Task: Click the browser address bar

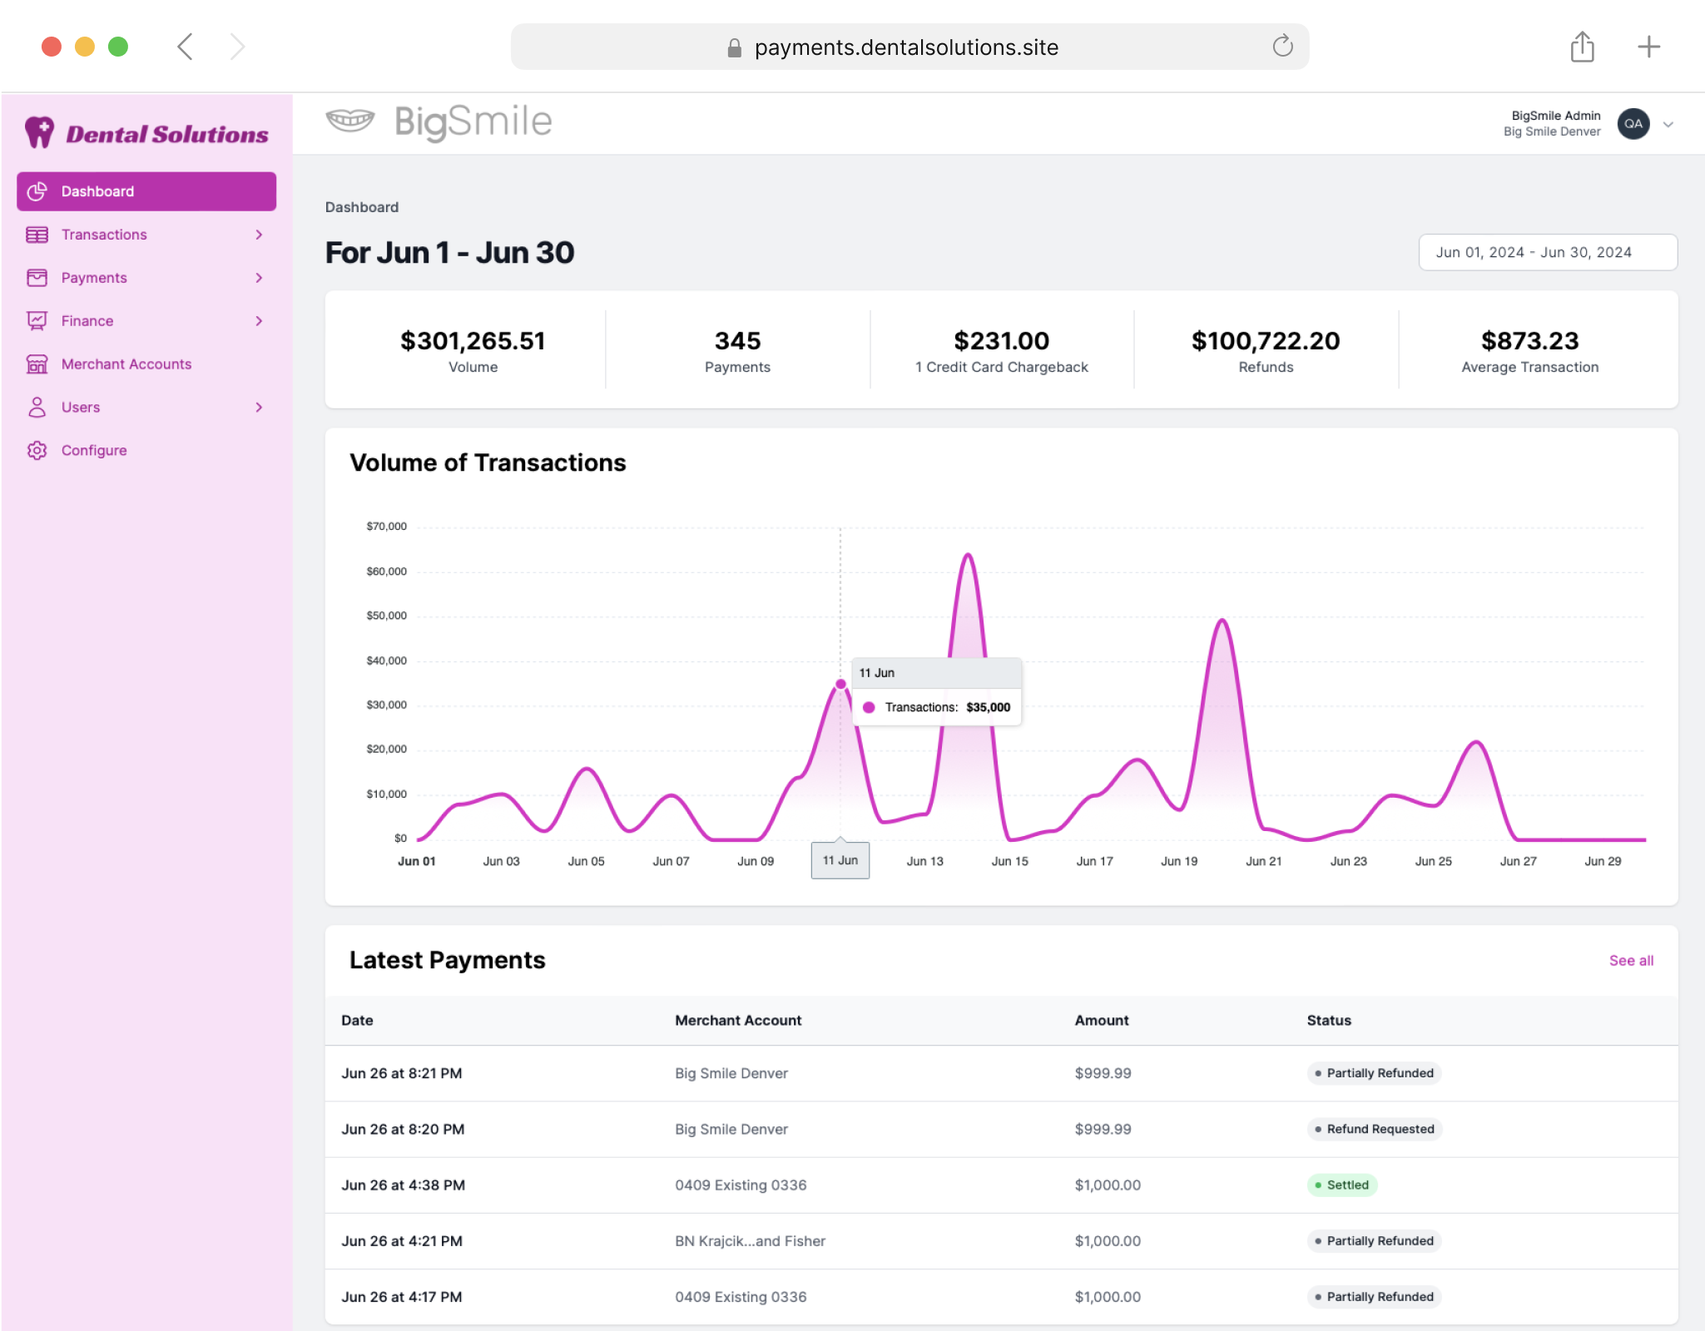Action: point(907,47)
